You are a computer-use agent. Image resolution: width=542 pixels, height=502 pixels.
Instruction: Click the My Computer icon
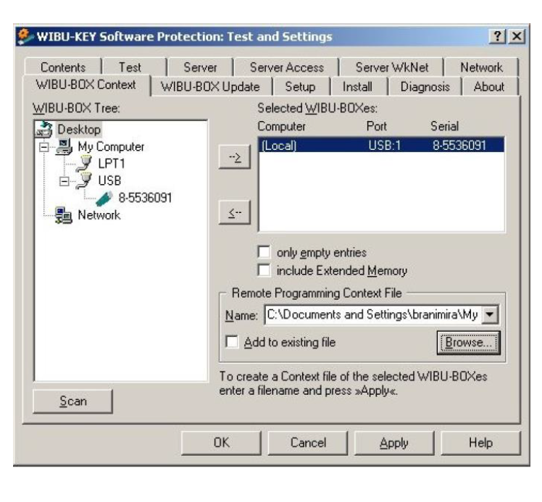[x=64, y=146]
